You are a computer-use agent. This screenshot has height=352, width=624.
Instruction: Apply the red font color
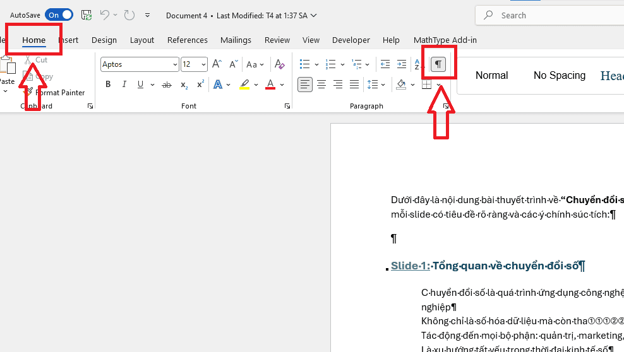(270, 85)
